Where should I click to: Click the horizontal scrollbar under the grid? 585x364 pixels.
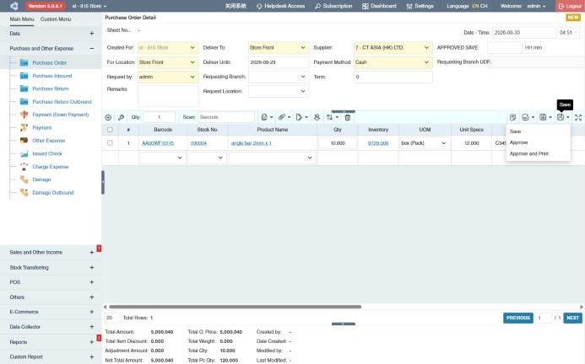coord(235,307)
